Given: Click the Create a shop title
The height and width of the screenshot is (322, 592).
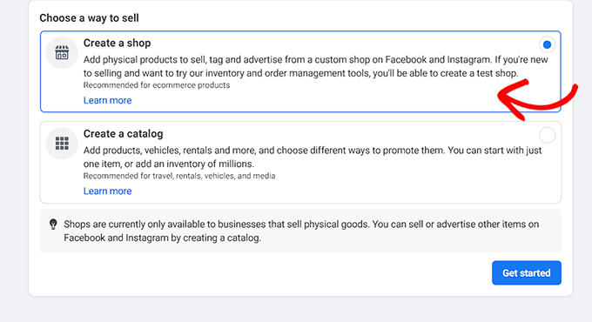Looking at the screenshot, I should 117,43.
